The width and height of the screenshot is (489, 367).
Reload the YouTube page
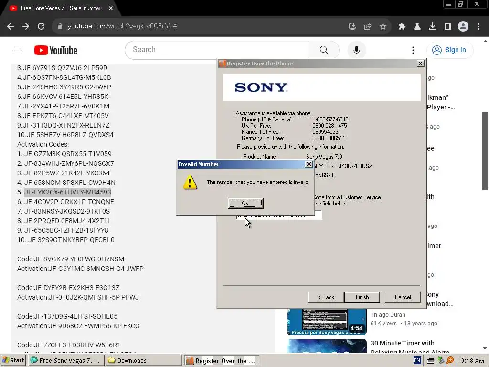[x=41, y=26]
